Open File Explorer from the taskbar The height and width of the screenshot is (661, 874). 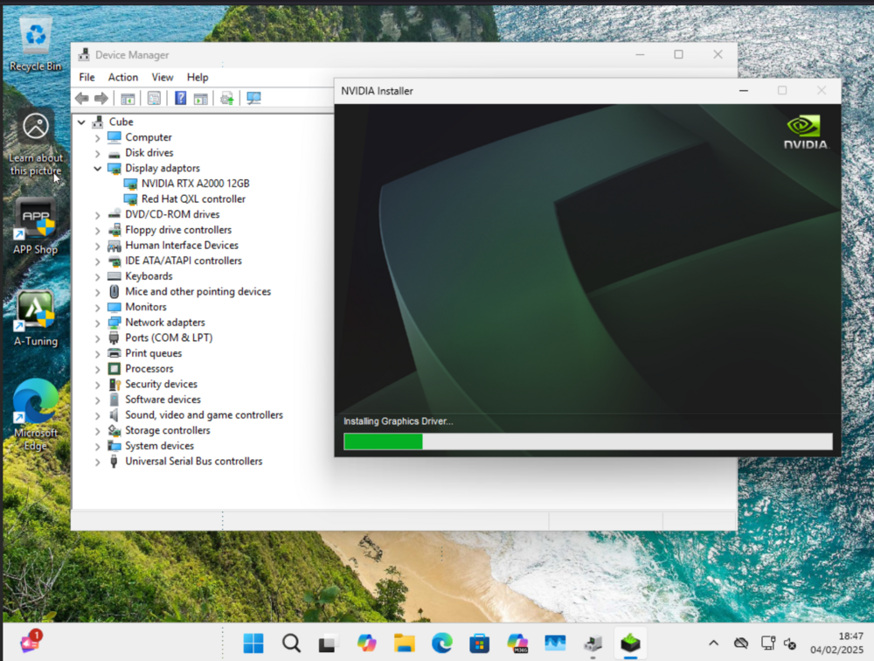[x=404, y=644]
